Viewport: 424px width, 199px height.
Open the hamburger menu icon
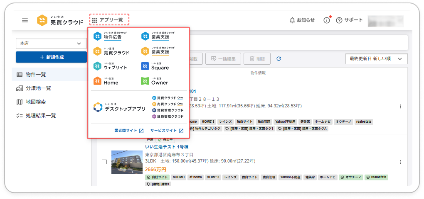coord(25,20)
